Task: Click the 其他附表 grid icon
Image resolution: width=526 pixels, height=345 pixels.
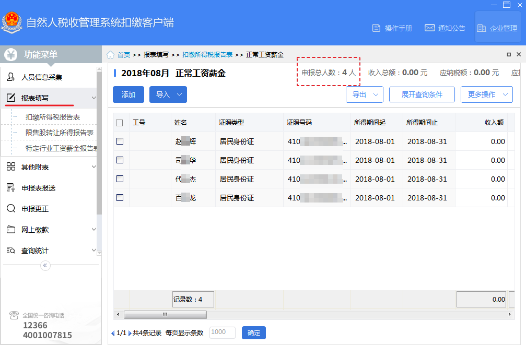Action: (x=11, y=166)
